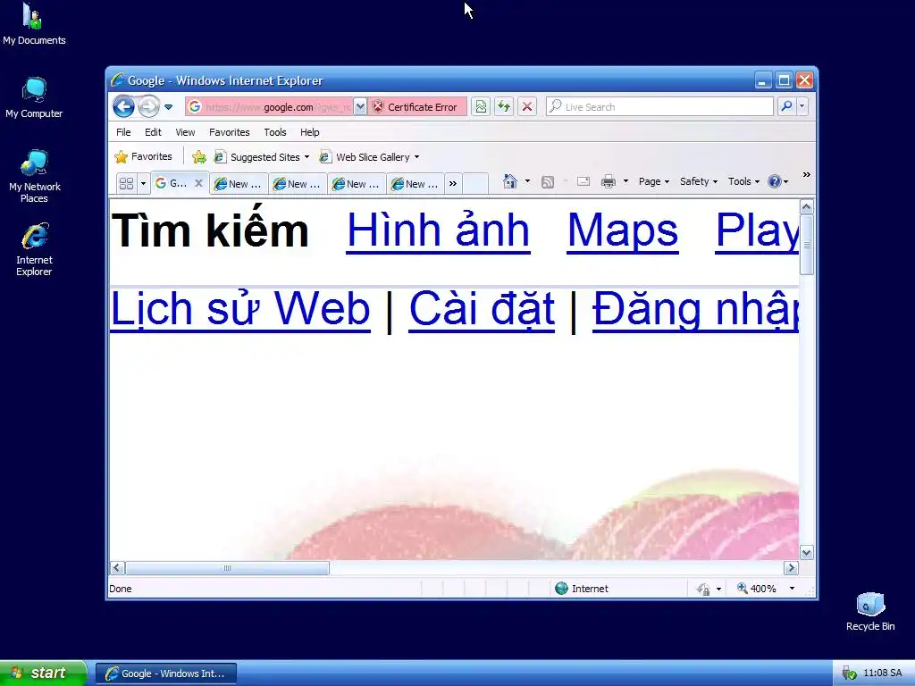Open the Windows start button

pos(43,673)
